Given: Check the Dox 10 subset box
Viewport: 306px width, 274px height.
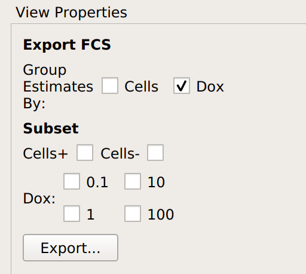Looking at the screenshot, I should (133, 181).
